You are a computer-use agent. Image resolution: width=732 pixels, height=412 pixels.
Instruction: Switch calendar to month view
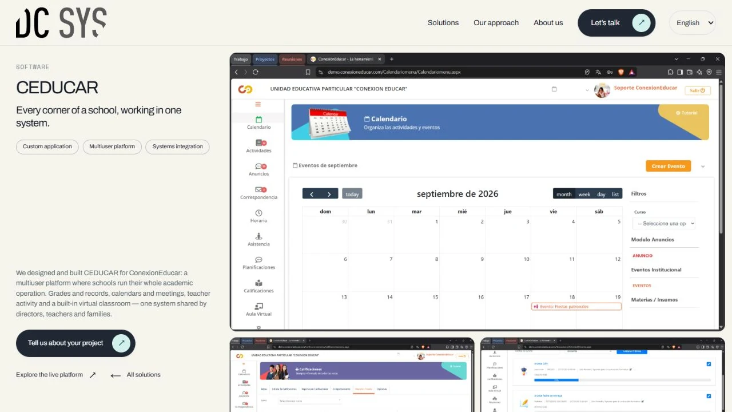(564, 194)
